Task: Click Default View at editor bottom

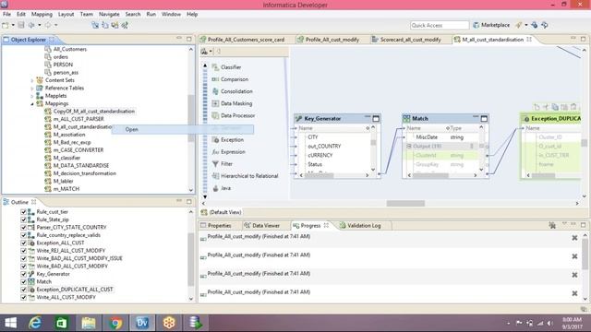Action: [x=222, y=212]
